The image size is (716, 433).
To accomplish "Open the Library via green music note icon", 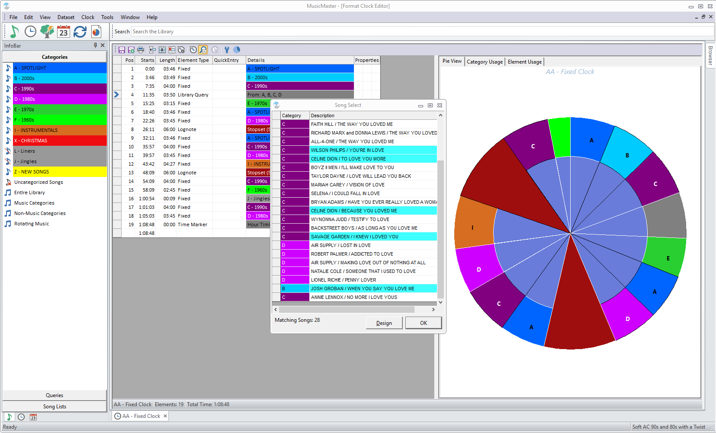I will [14, 32].
